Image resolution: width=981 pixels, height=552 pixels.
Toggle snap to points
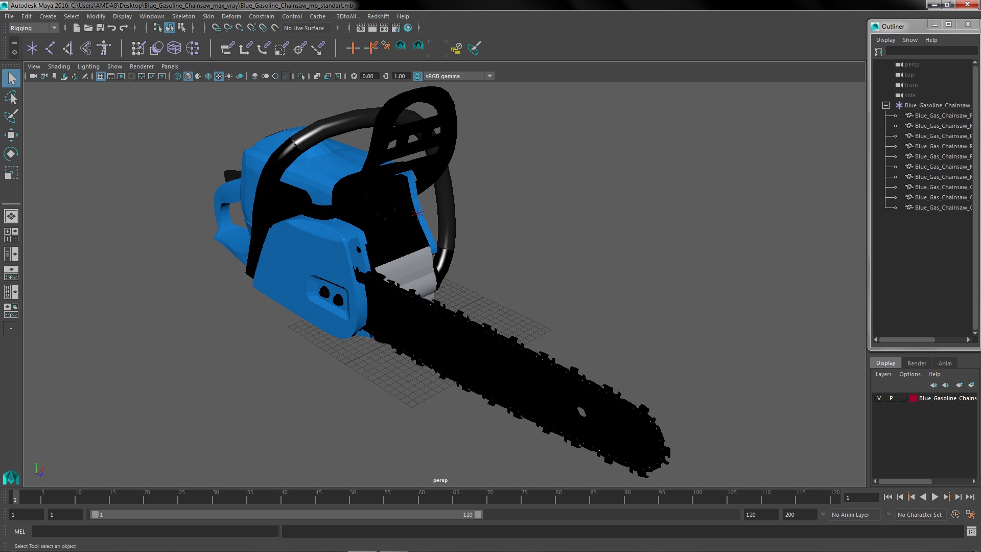click(239, 28)
